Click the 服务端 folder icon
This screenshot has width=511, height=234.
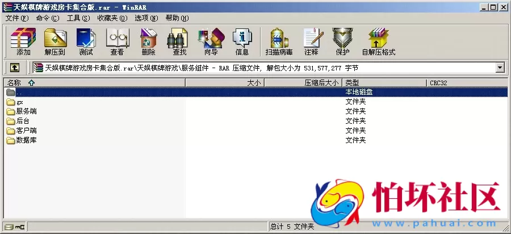point(11,111)
